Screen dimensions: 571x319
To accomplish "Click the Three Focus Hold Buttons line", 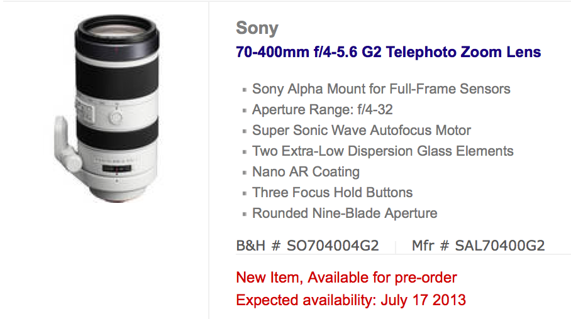I will [x=332, y=192].
